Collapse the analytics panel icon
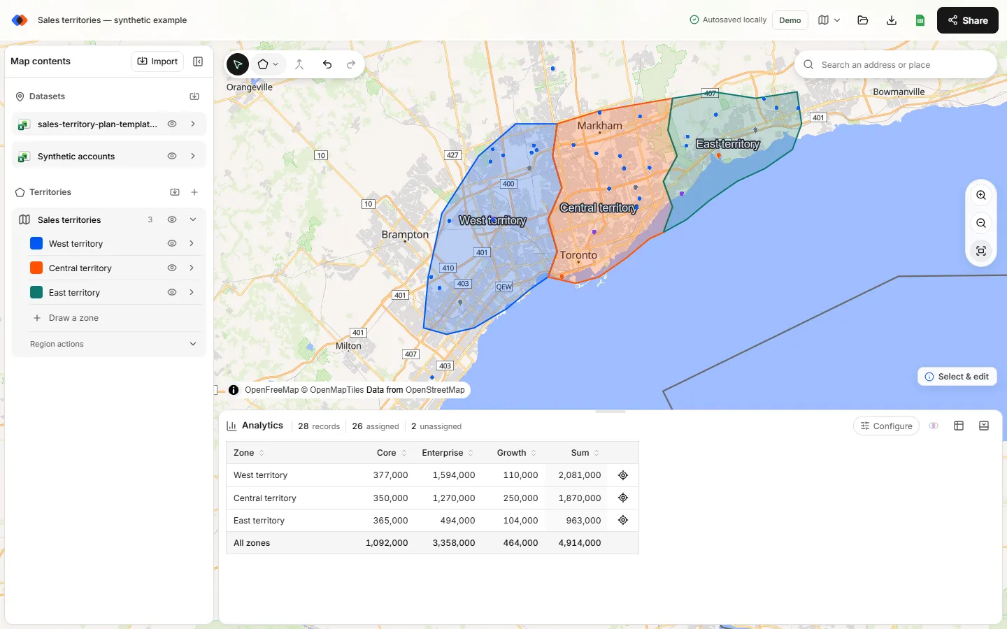The width and height of the screenshot is (1007, 629). point(984,426)
